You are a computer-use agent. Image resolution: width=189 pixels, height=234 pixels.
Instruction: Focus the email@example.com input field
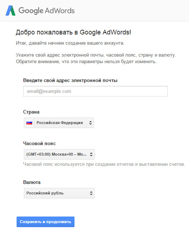tap(95, 91)
